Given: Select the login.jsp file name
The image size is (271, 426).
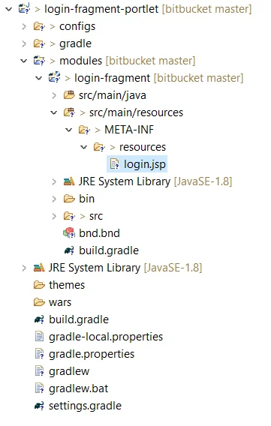Looking at the screenshot, I should click(x=145, y=164).
